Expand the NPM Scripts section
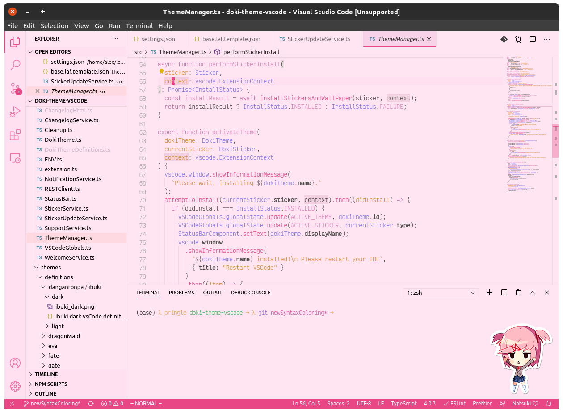 [x=76, y=384]
